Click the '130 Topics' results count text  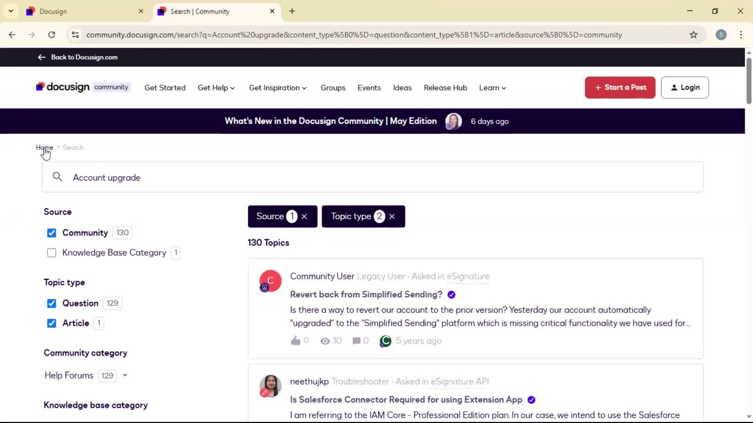[268, 243]
